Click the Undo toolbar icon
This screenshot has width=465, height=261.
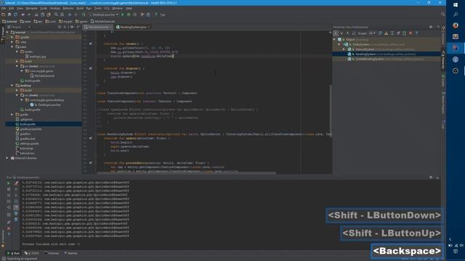click(23, 14)
